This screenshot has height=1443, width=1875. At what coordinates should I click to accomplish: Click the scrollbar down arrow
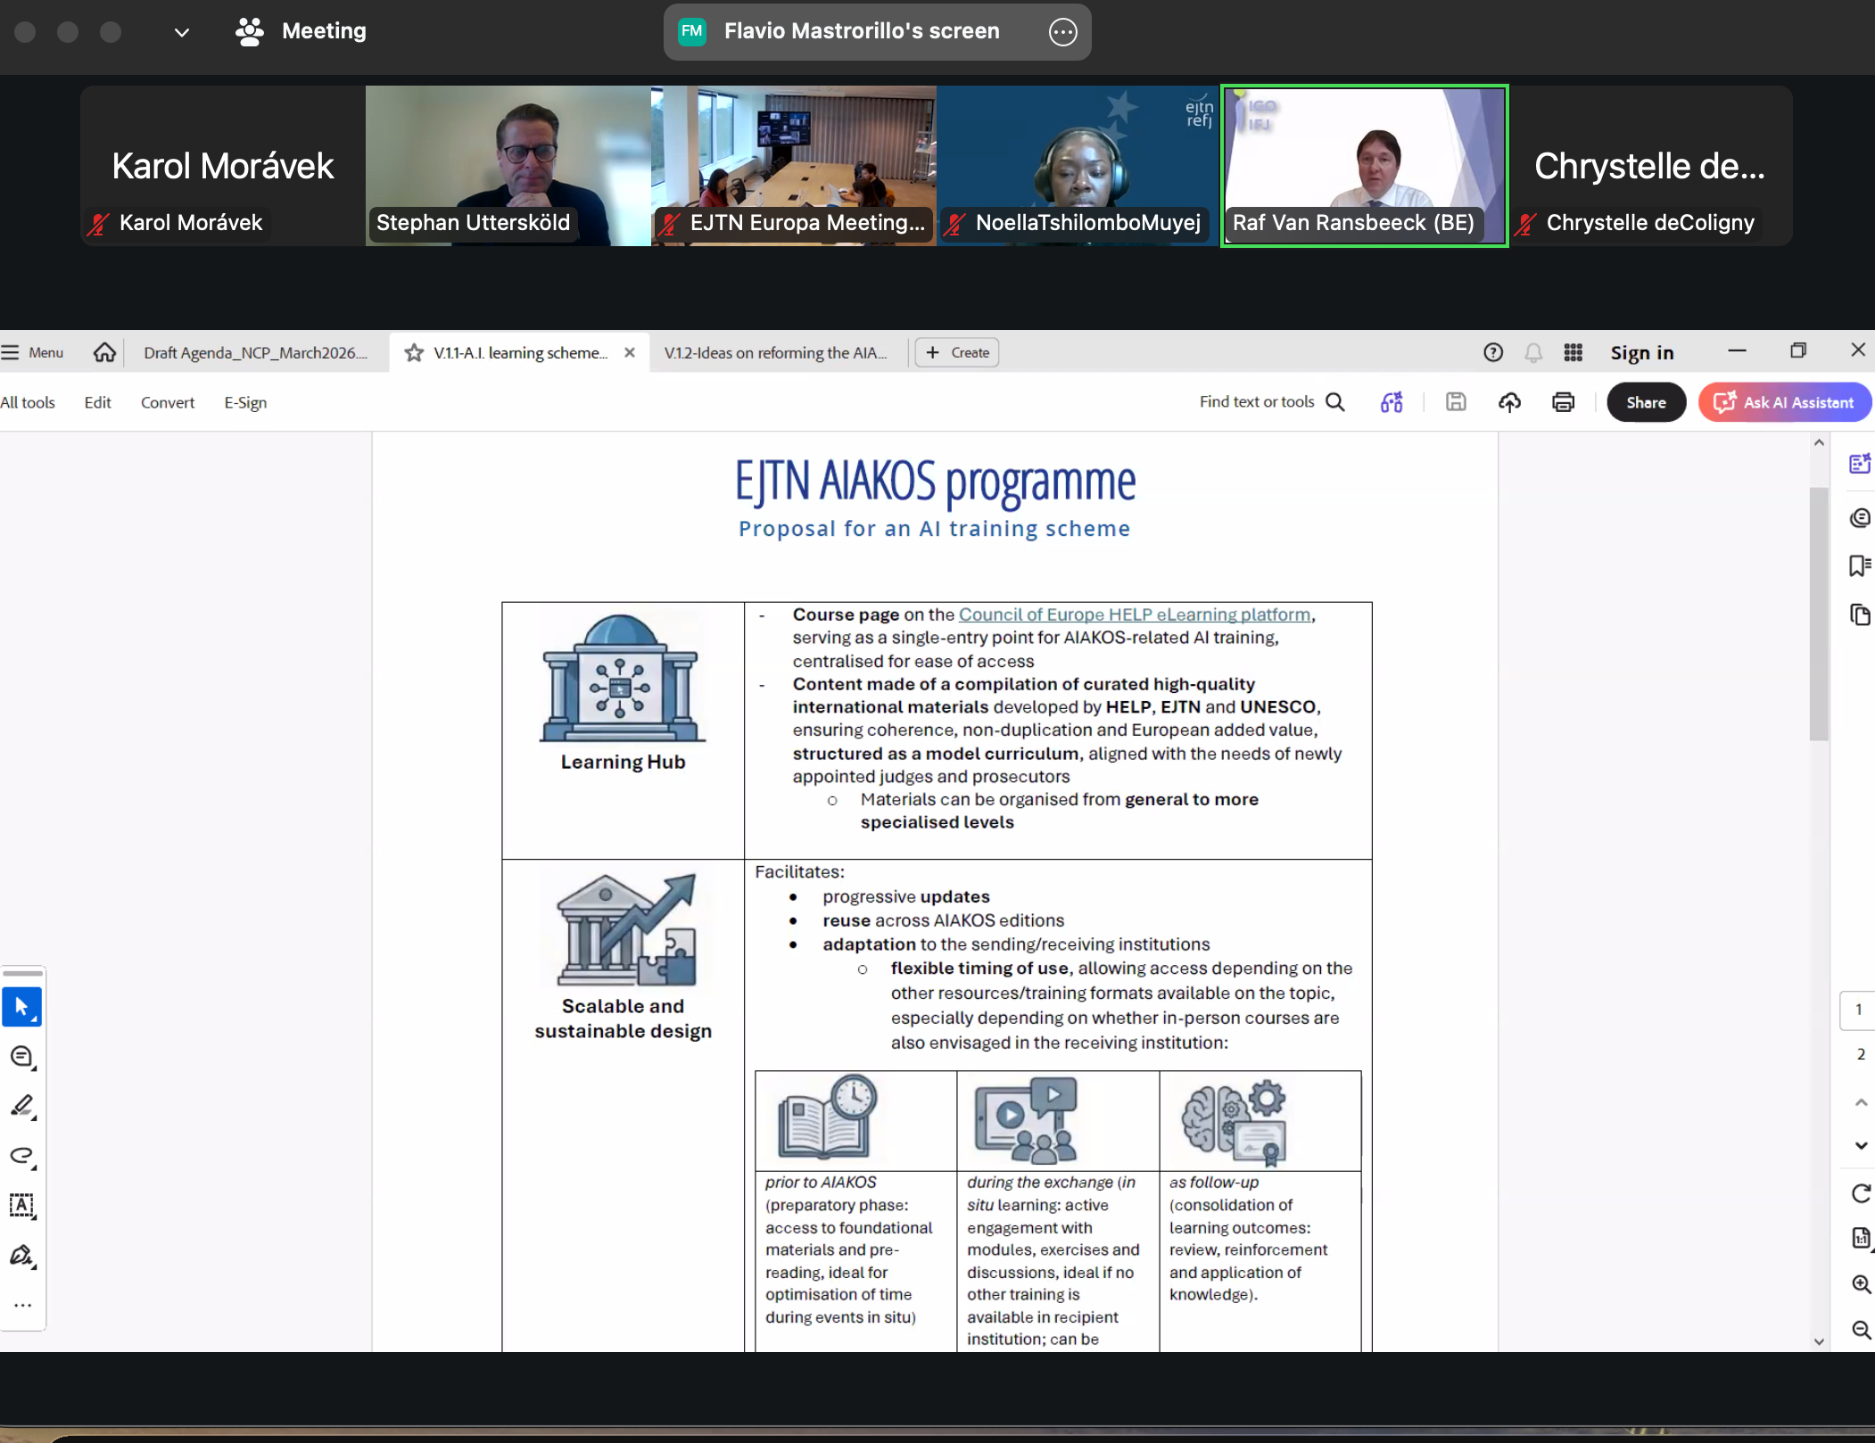(1819, 1341)
